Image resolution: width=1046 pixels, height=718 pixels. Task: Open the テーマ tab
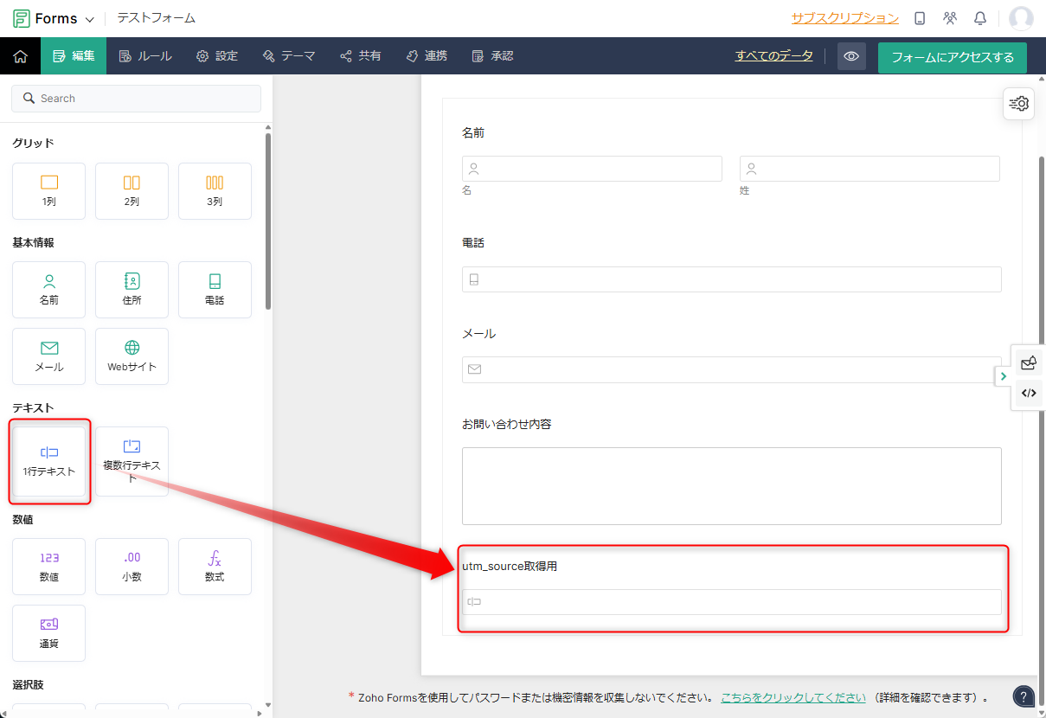pyautogui.click(x=289, y=56)
